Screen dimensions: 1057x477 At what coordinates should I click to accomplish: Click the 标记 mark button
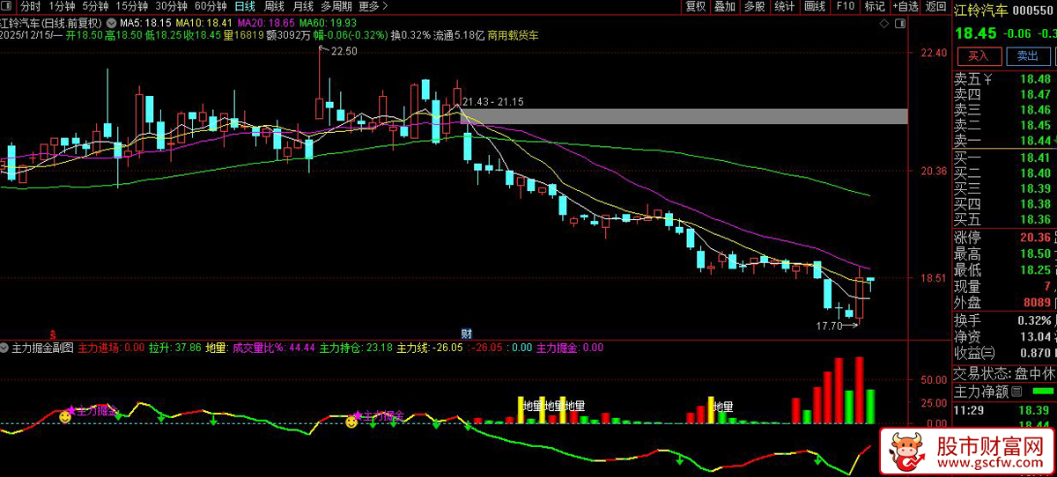click(x=874, y=6)
